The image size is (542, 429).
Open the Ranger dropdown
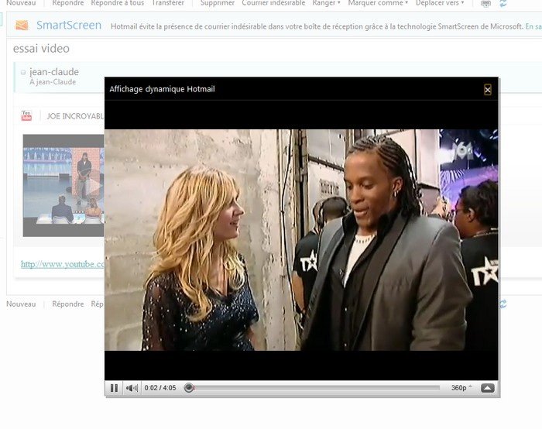(326, 3)
